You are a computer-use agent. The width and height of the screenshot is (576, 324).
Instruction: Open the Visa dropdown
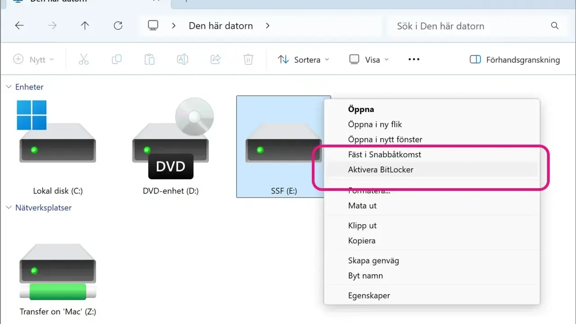coord(369,59)
